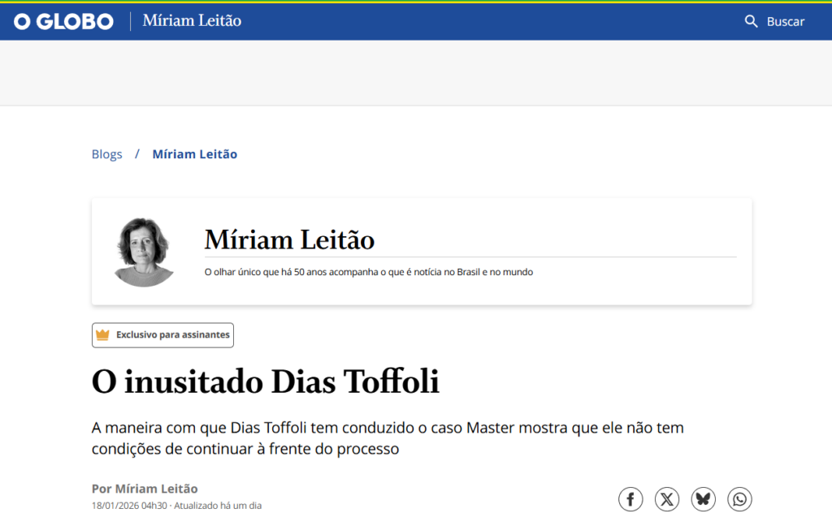Click the crown subscriber icon
This screenshot has width=832, height=526.
tap(102, 334)
